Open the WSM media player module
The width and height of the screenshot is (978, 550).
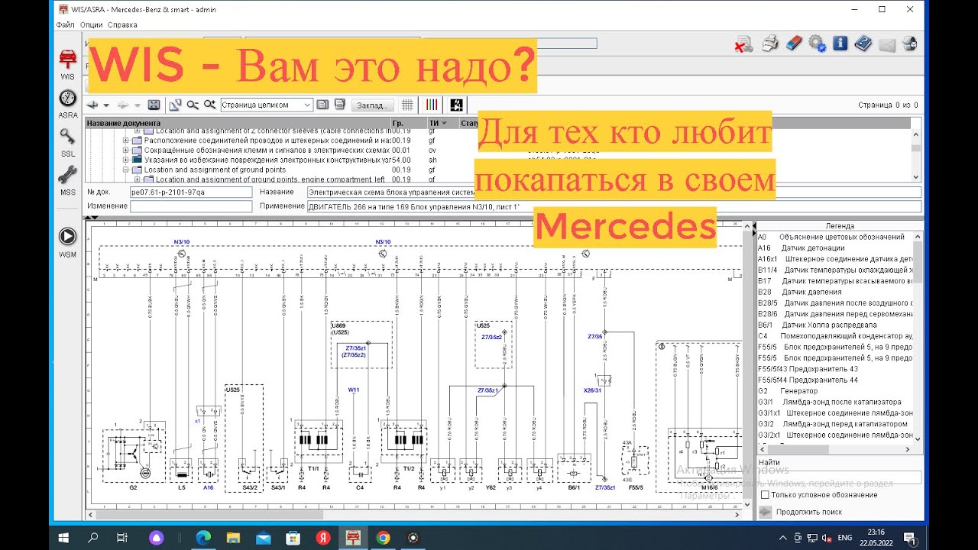click(x=67, y=241)
